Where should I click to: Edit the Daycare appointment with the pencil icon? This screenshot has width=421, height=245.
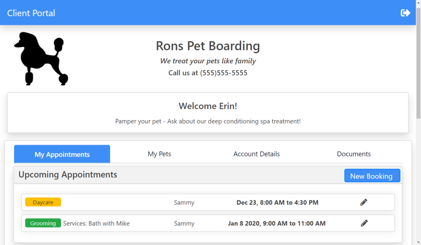[x=364, y=202]
